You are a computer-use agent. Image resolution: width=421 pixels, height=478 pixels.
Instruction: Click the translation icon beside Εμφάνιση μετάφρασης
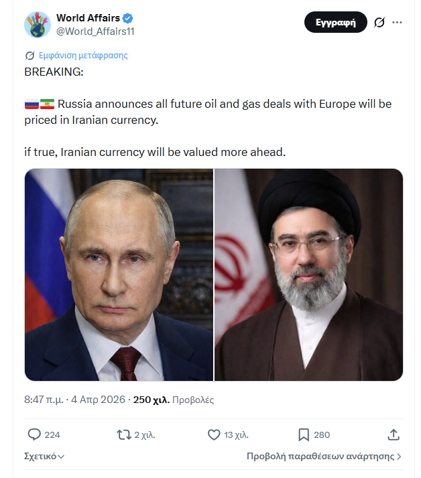pyautogui.click(x=29, y=56)
